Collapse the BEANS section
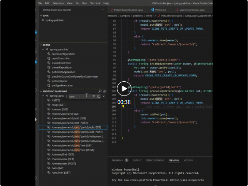 (x=41, y=45)
